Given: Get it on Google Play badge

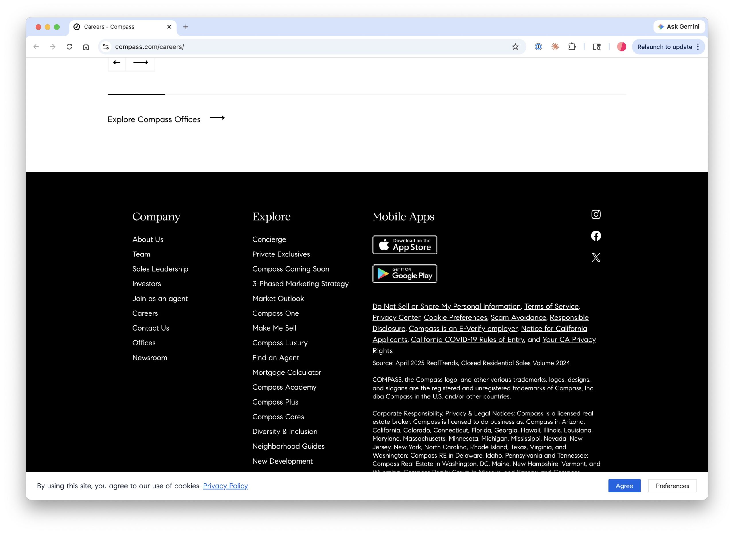Looking at the screenshot, I should point(405,274).
